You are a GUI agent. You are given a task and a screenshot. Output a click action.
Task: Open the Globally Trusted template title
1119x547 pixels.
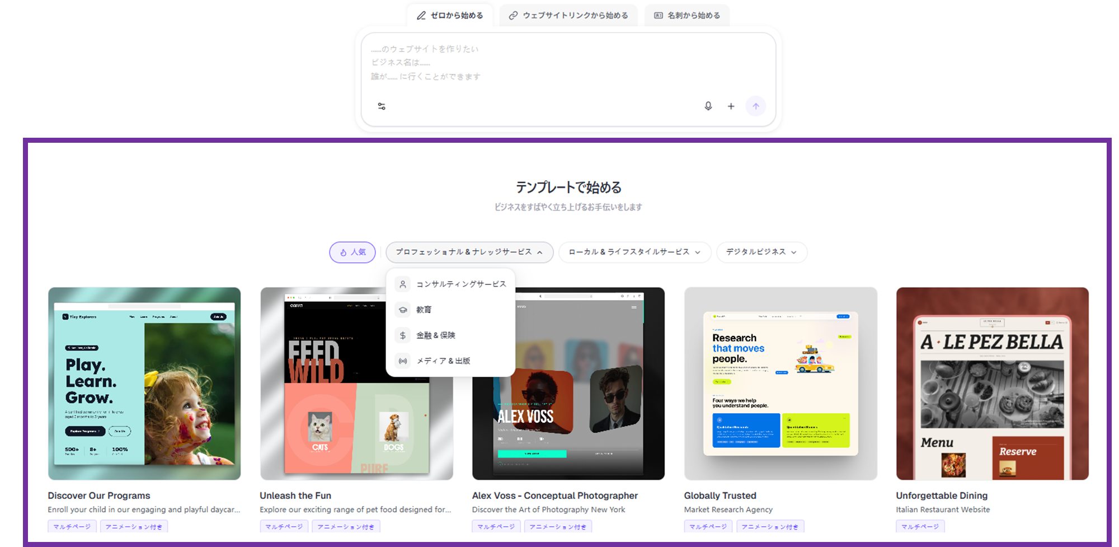pyautogui.click(x=720, y=495)
